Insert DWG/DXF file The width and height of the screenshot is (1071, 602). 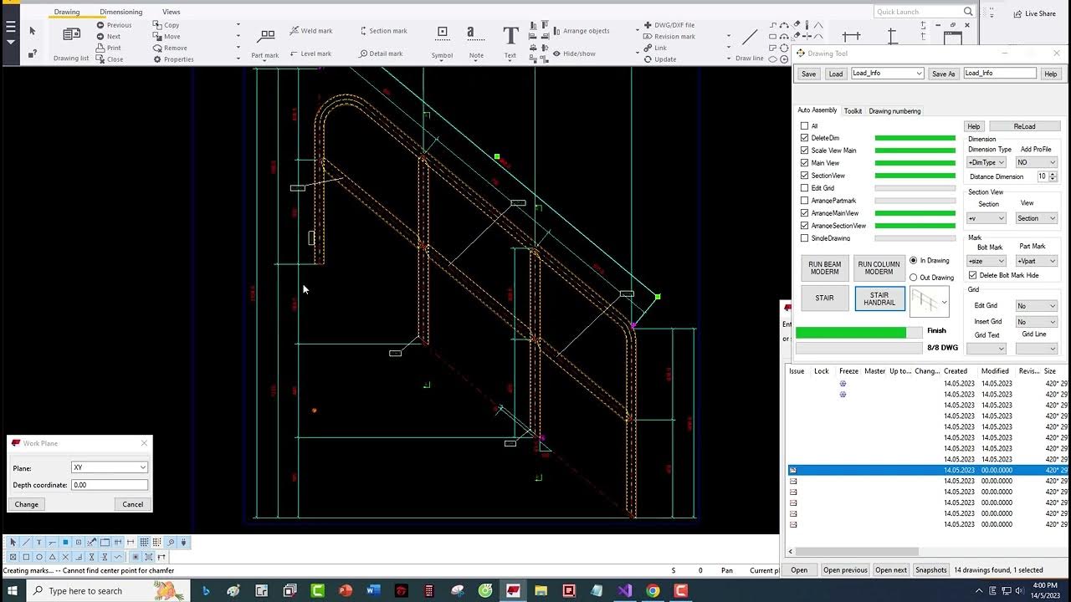click(669, 25)
